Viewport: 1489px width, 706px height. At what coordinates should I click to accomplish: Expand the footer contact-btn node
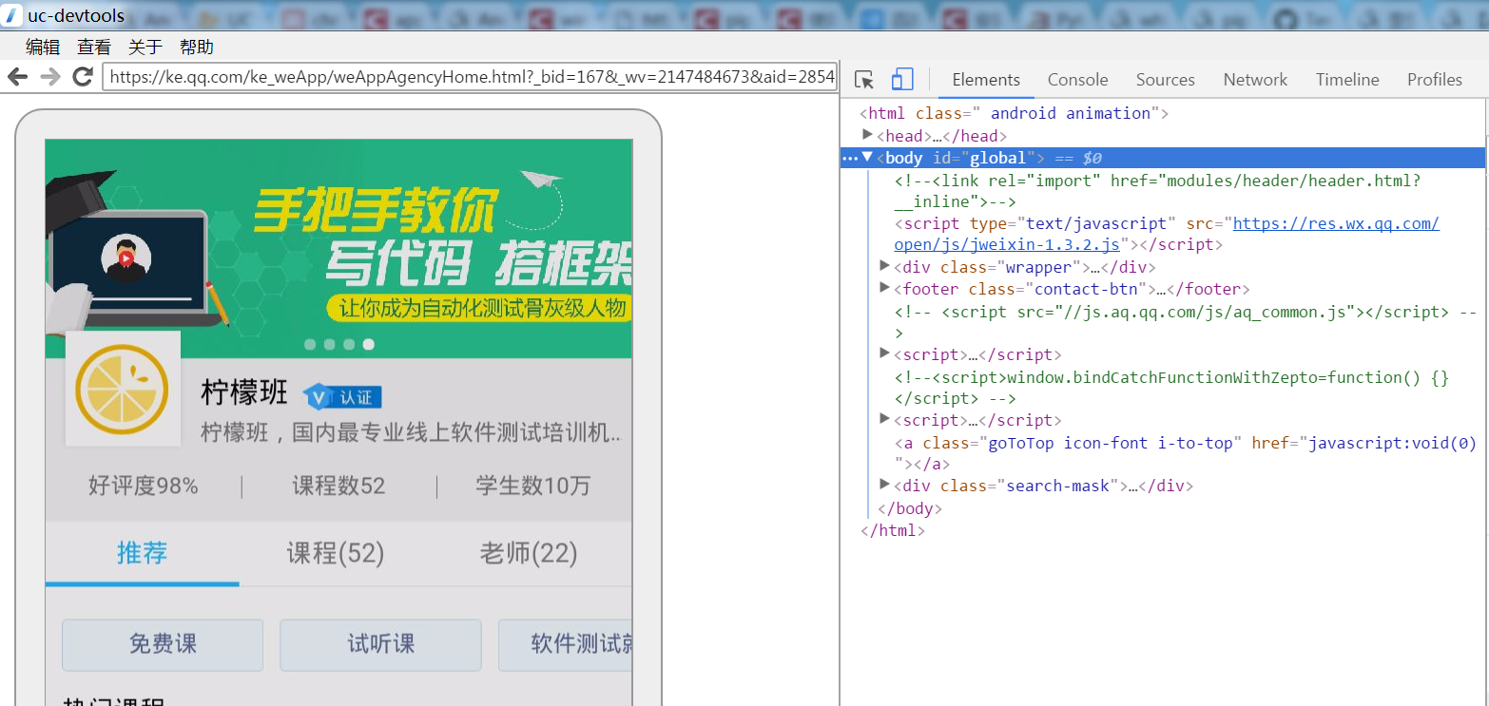pos(885,288)
